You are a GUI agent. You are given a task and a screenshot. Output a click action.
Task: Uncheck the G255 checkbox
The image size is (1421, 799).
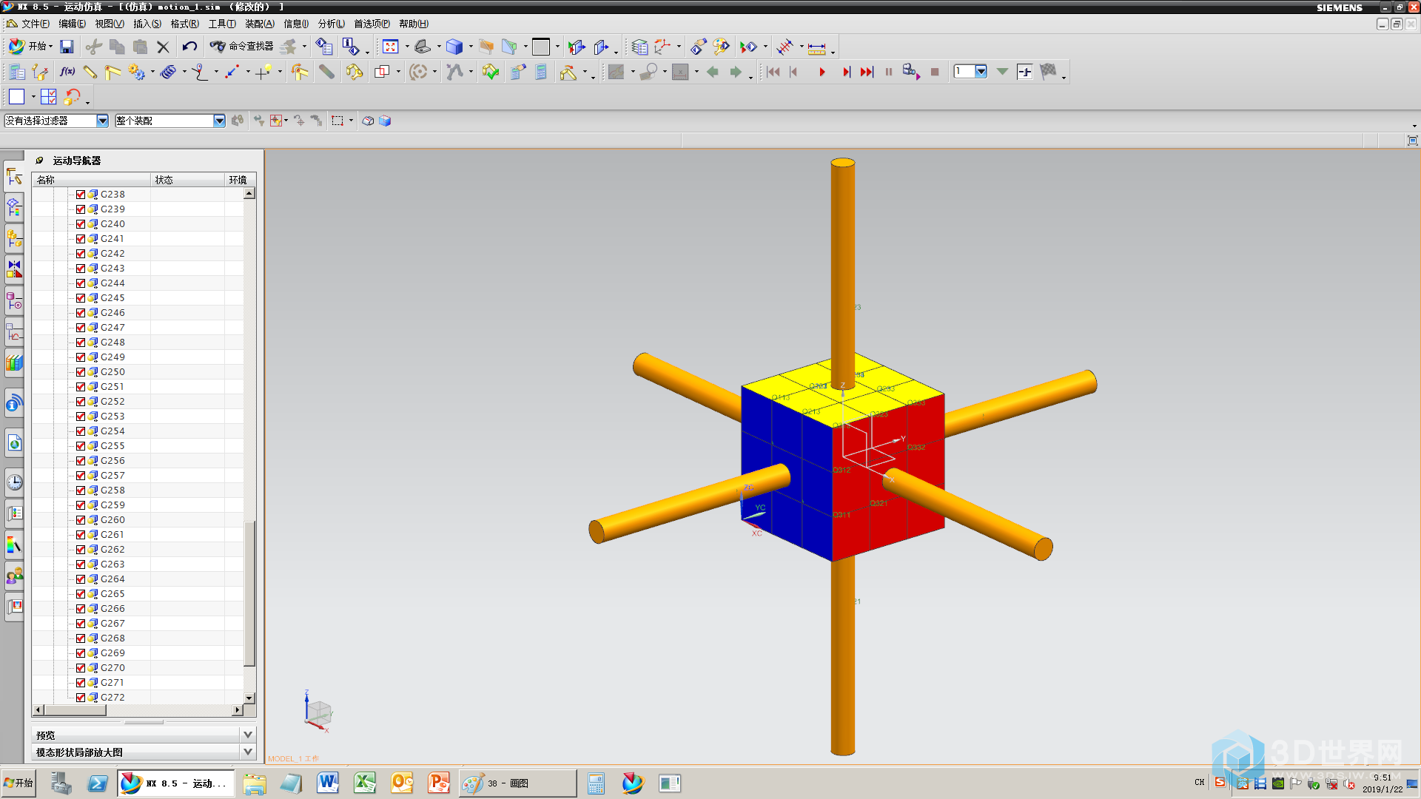point(81,446)
